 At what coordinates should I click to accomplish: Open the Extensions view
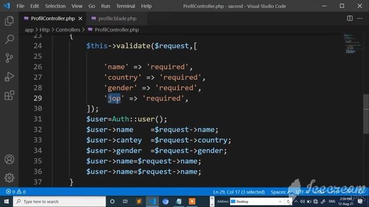(x=9, y=95)
